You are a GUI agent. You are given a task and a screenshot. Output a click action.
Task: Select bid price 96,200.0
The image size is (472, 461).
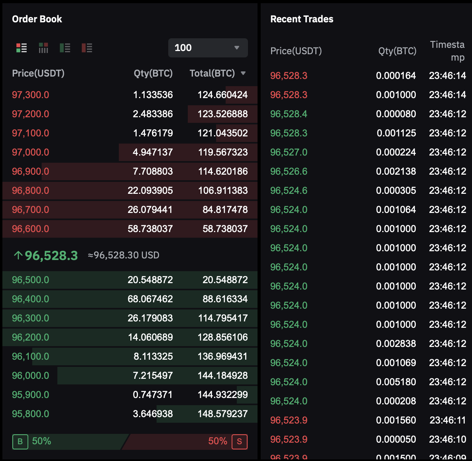pyautogui.click(x=30, y=337)
